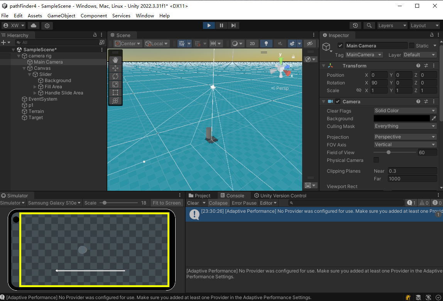Select the Rotate tool
Screen dimensions: 443x301
115,76
